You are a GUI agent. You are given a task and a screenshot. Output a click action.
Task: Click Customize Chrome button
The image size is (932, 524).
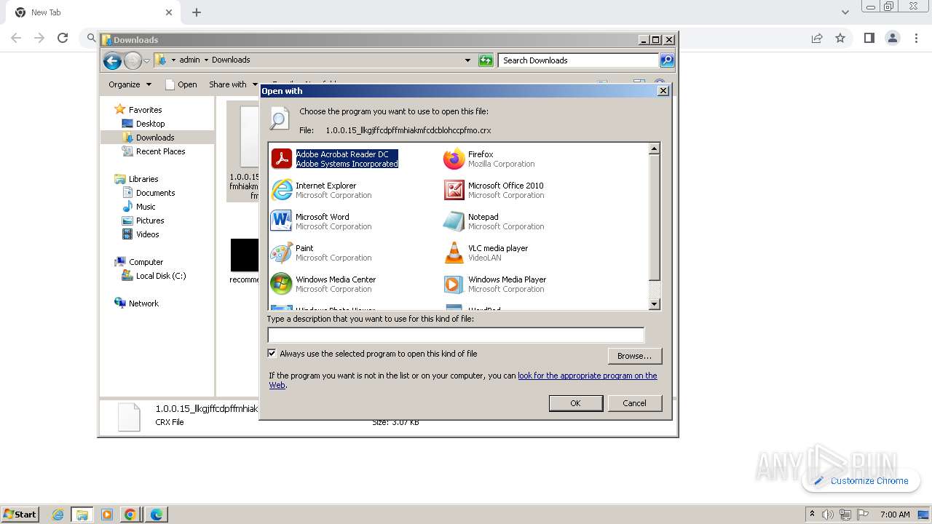click(x=861, y=480)
